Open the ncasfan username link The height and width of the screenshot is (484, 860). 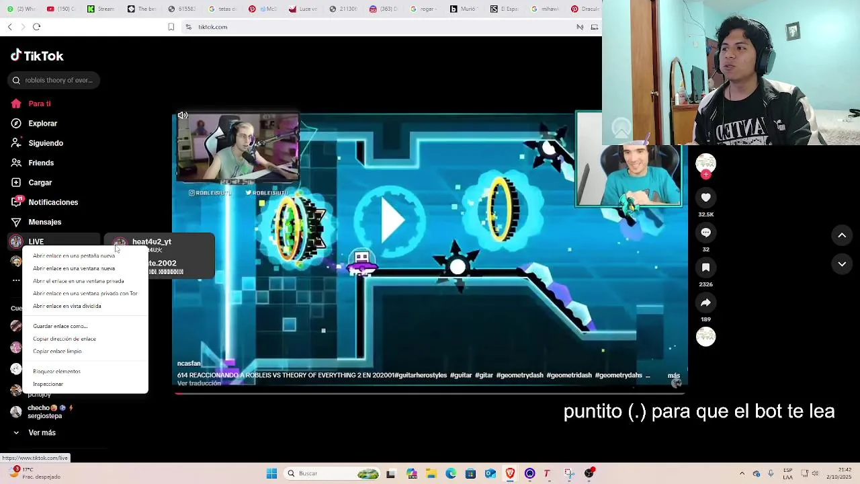[189, 364]
